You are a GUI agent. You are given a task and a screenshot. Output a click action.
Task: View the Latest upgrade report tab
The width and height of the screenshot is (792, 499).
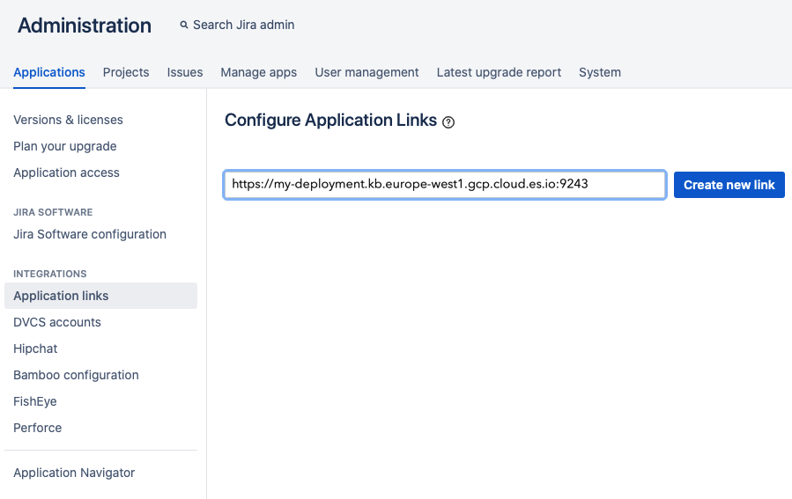point(499,72)
